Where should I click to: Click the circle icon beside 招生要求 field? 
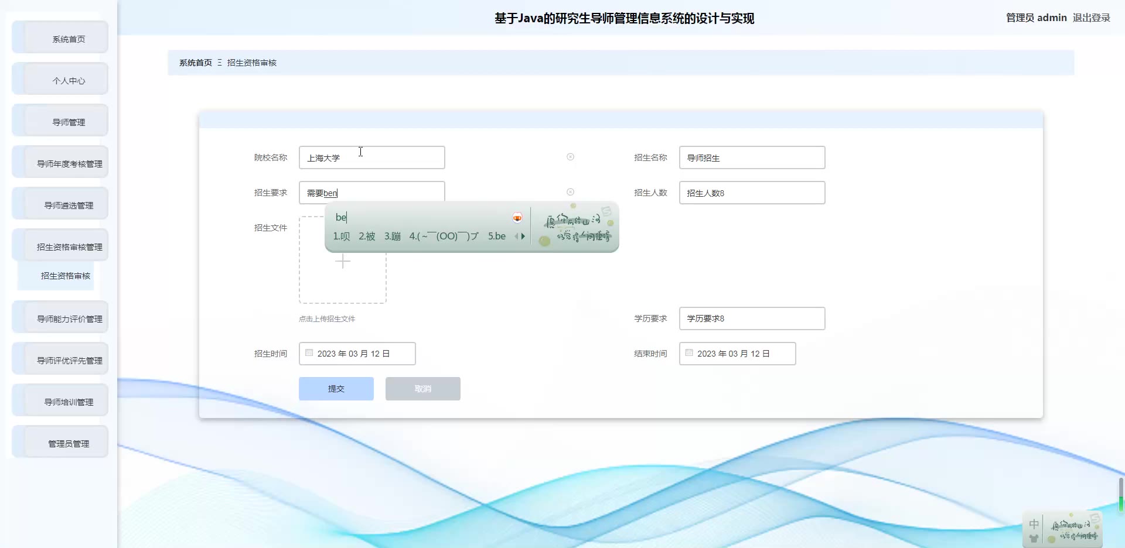pos(570,192)
